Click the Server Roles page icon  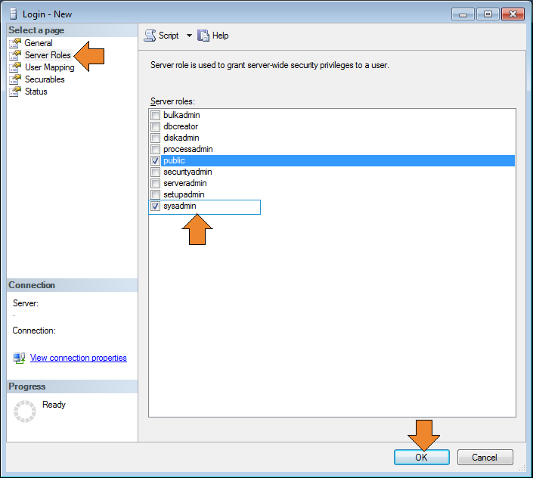click(x=15, y=55)
